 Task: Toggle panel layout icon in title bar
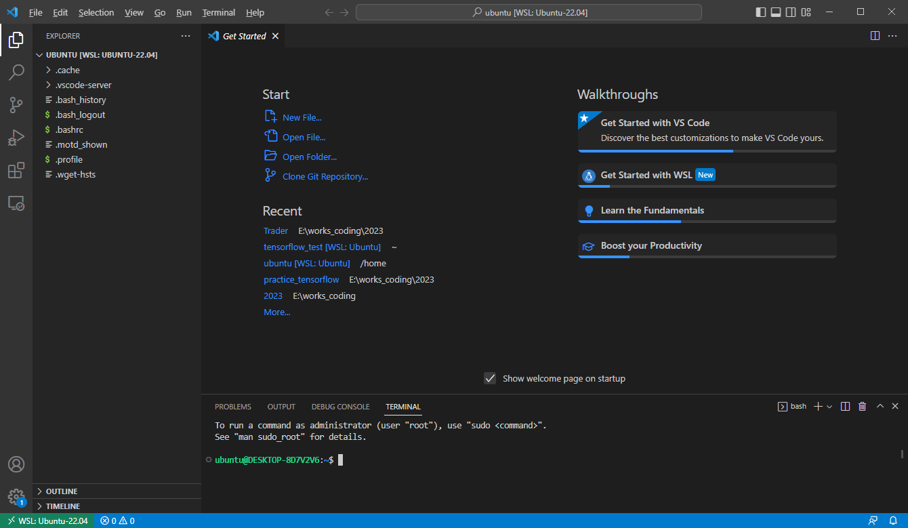coord(776,12)
